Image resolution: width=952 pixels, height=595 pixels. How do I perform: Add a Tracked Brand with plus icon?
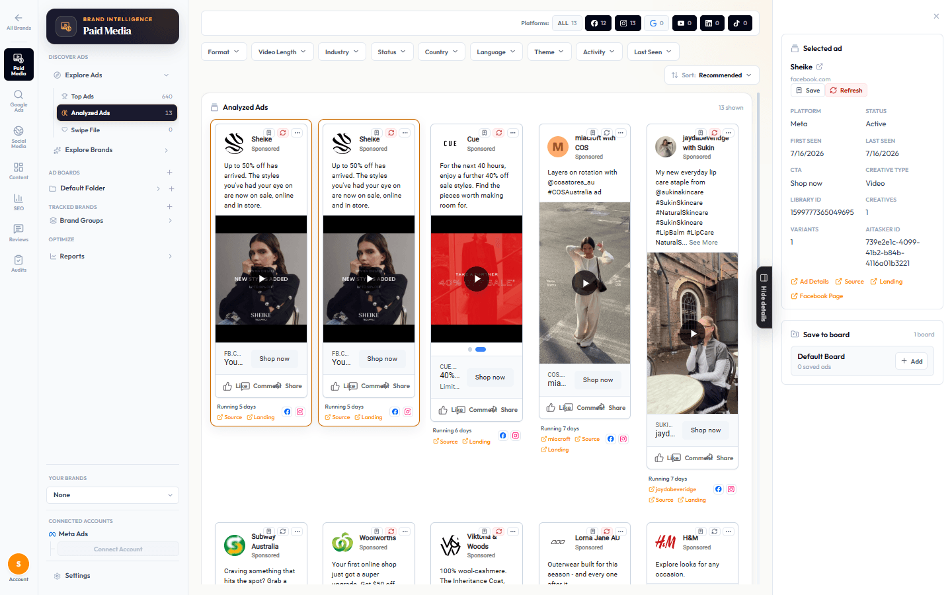(x=170, y=207)
